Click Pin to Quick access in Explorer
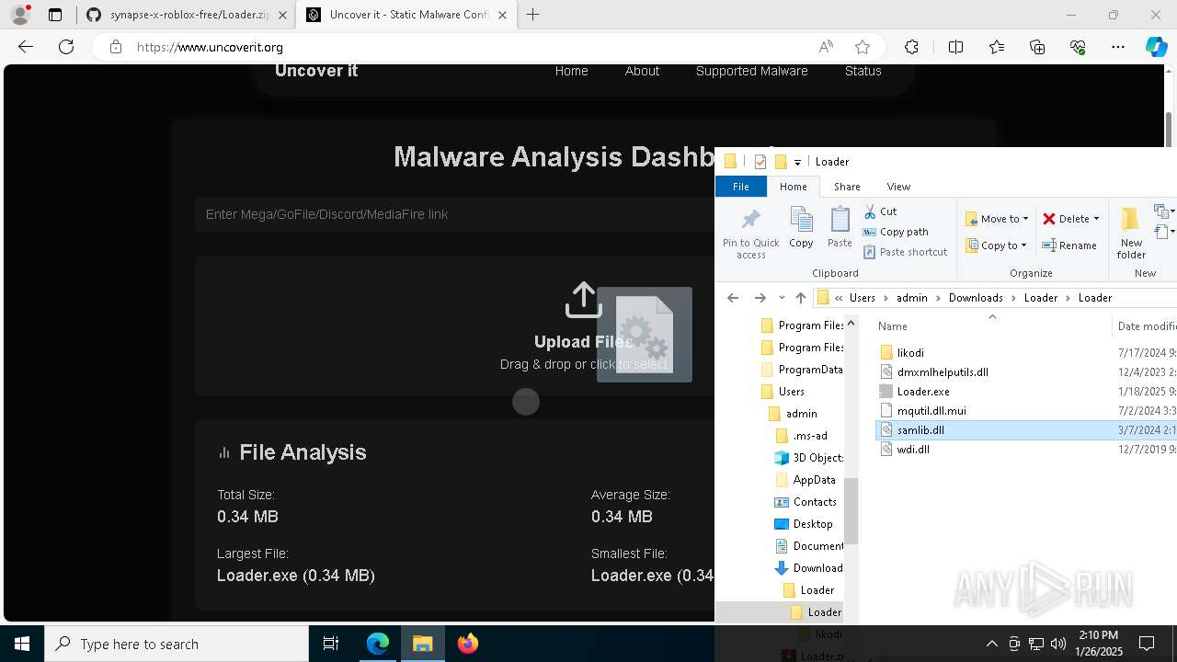 pyautogui.click(x=750, y=234)
